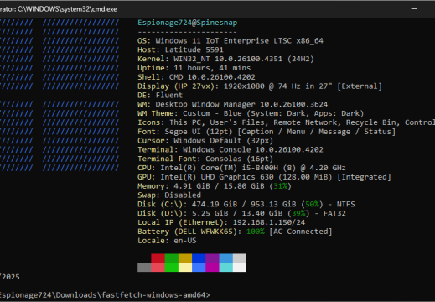This screenshot has height=302, width=435.
Task: Click the green "100%" battery value
Action: tap(256, 232)
